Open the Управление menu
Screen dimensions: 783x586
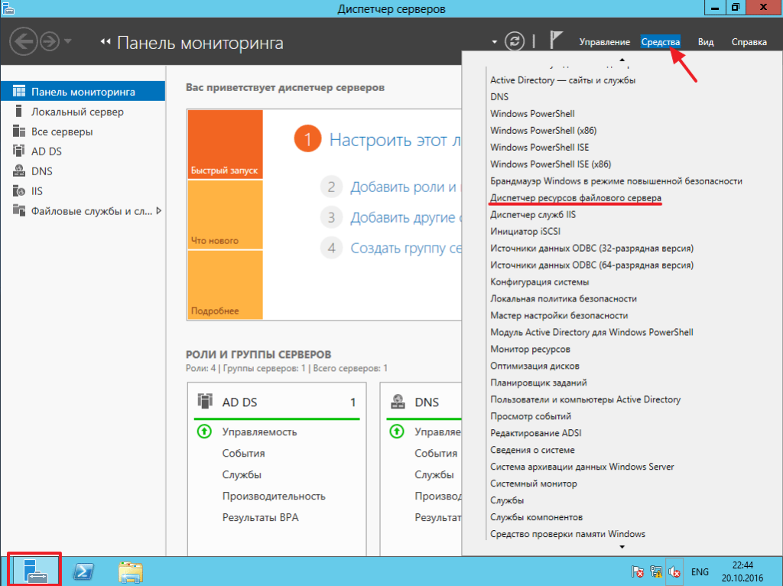[x=604, y=42]
